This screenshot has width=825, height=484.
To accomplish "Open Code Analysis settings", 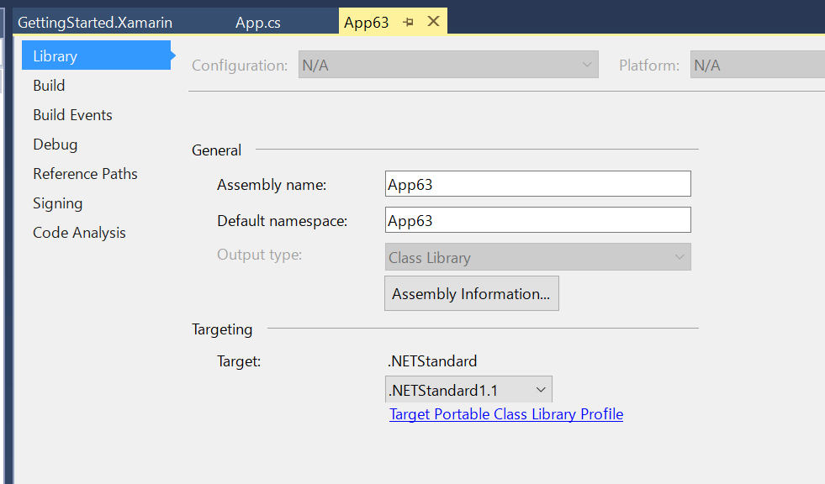I will tap(79, 233).
